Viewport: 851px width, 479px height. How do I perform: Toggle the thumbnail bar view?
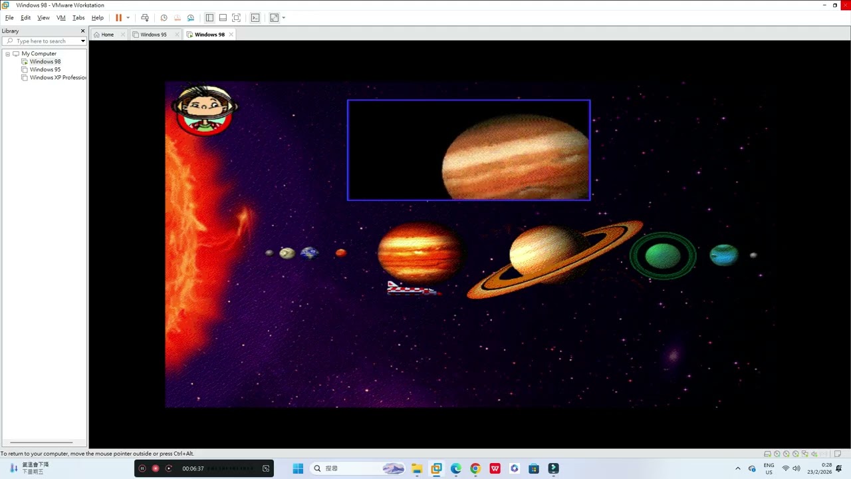click(x=223, y=18)
